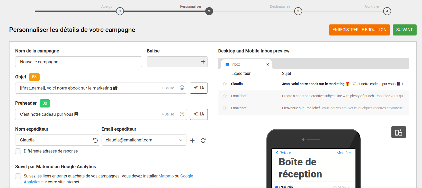This screenshot has width=422, height=188.
Task: Insert a Balise in Objet field
Action: tap(168, 88)
